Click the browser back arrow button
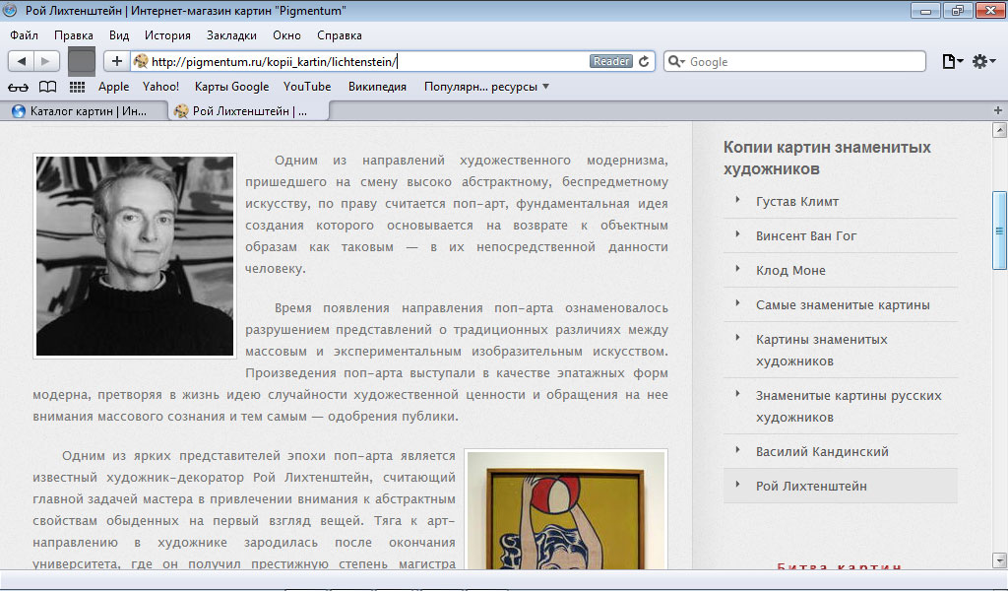The width and height of the screenshot is (1008, 591). pyautogui.click(x=22, y=61)
